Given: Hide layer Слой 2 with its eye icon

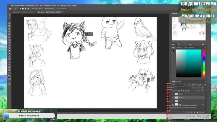Looking at the screenshot, I should tap(173, 101).
